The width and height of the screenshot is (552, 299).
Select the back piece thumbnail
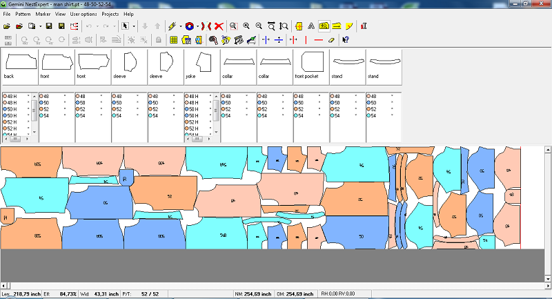(21, 66)
